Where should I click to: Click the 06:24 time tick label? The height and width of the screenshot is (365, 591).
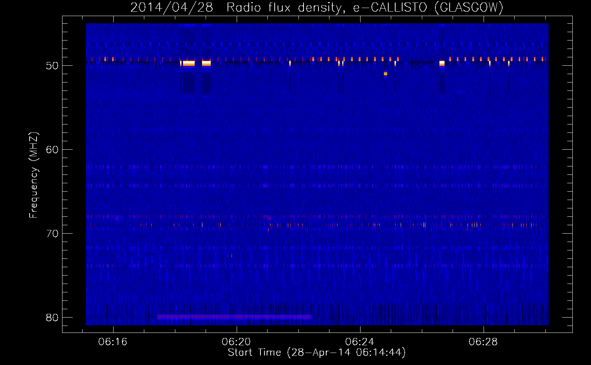360,342
